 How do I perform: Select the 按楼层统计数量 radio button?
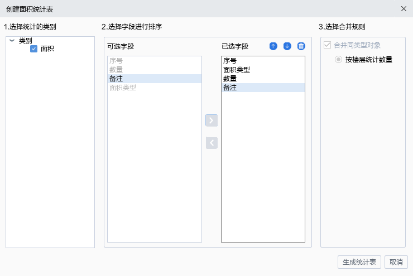point(338,60)
